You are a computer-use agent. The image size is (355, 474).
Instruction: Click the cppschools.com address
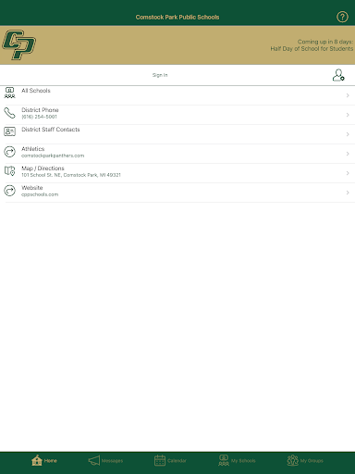[40, 194]
